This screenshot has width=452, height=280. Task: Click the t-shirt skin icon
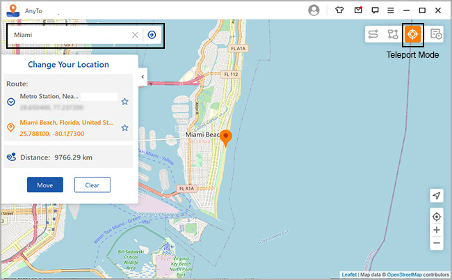[x=339, y=10]
